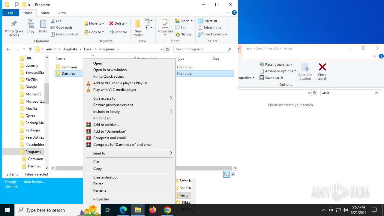The height and width of the screenshot is (216, 384).
Task: Create a New folder from ribbon
Action: coord(138,28)
